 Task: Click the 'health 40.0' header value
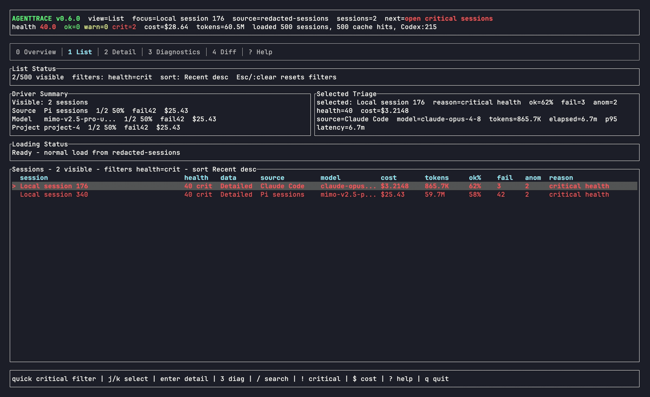point(34,27)
